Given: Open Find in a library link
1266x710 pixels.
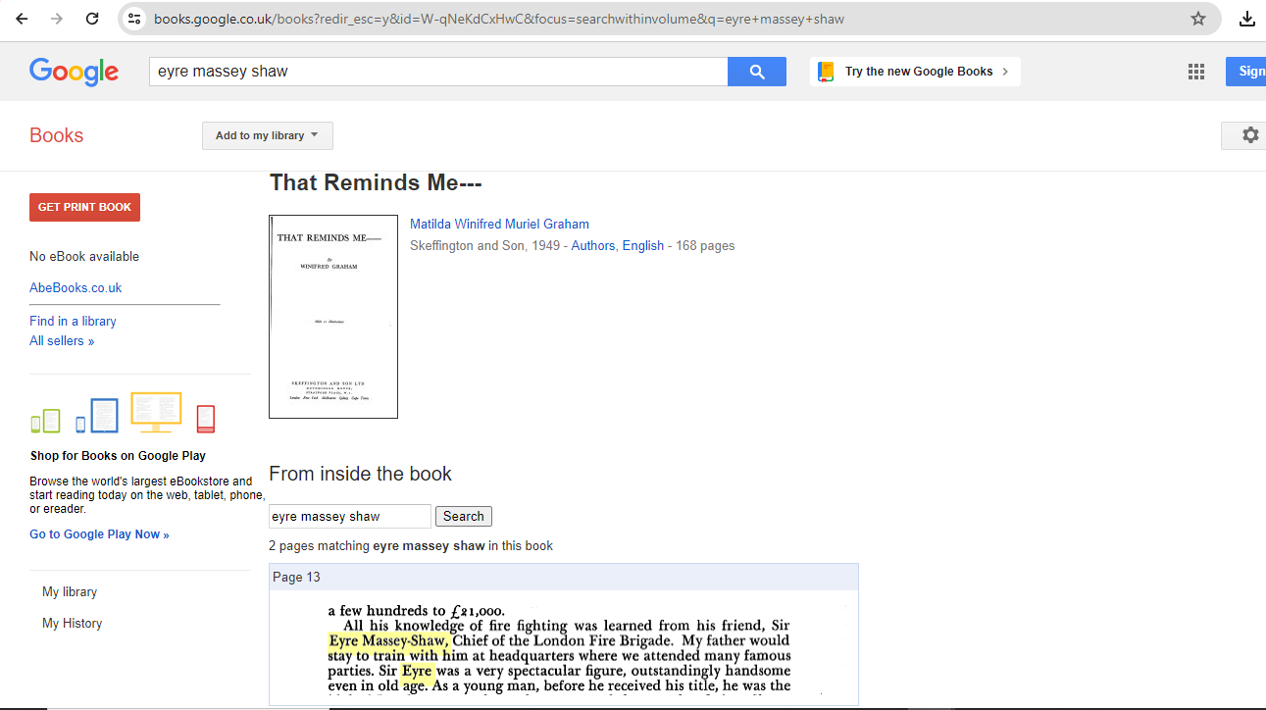Looking at the screenshot, I should point(73,321).
